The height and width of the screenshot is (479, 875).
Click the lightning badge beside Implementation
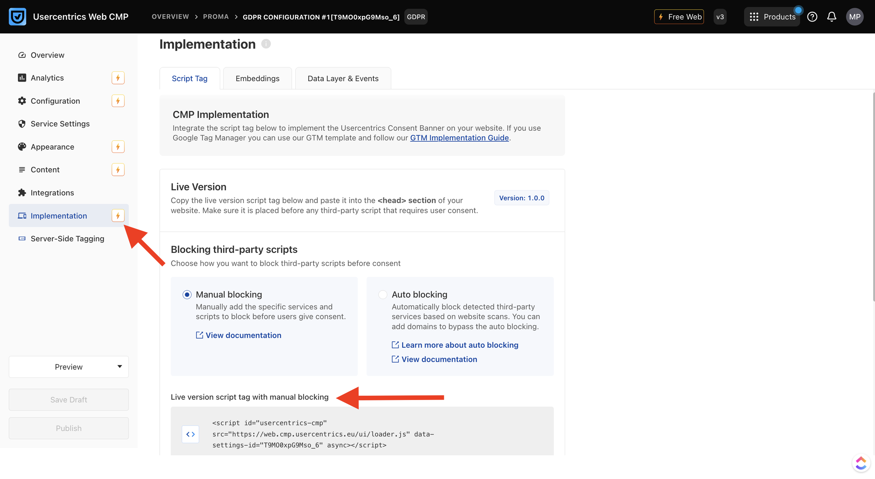click(118, 216)
